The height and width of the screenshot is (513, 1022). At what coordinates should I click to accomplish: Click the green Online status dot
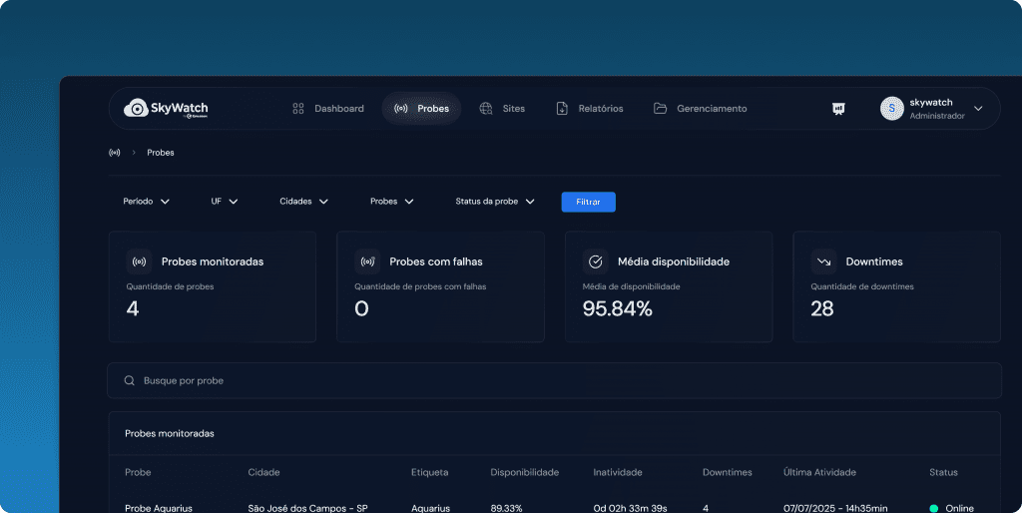coord(933,508)
